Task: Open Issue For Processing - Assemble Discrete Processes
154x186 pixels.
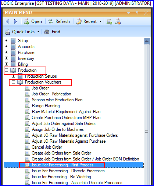Action: [77, 183]
